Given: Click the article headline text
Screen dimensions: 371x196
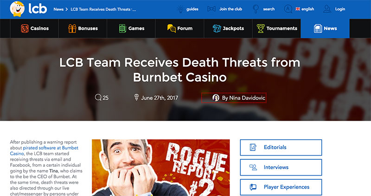Looking at the screenshot, I should point(179,70).
